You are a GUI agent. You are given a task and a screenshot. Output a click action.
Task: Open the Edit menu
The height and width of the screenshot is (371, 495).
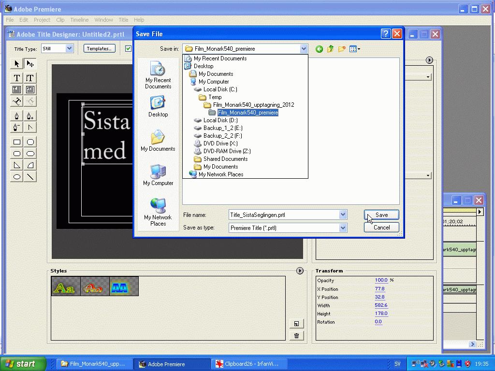24,20
